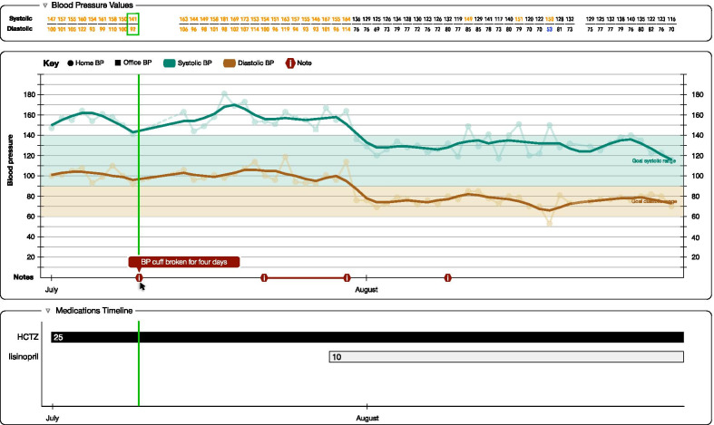
Task: Select the lisinopril 10 medication bar
Action: pyautogui.click(x=505, y=357)
